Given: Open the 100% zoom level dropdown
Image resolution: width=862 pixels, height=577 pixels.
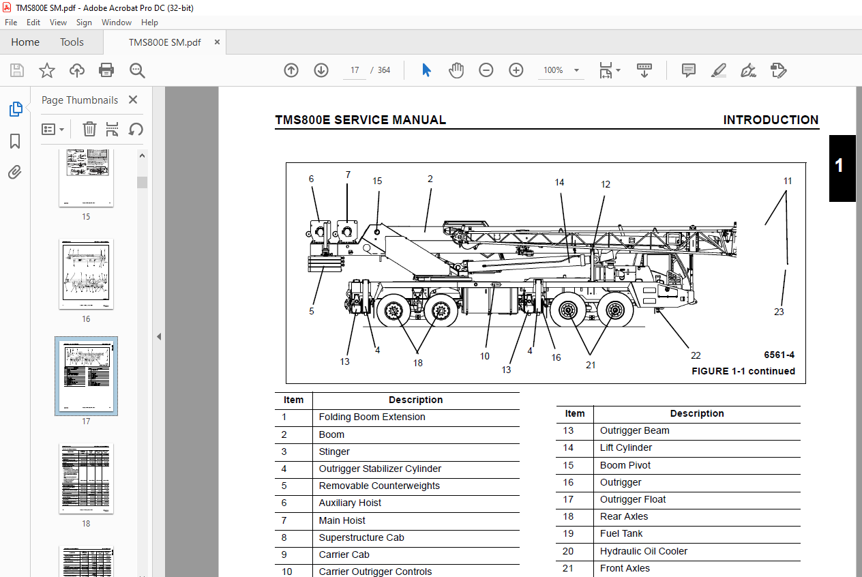Looking at the screenshot, I should [x=561, y=70].
